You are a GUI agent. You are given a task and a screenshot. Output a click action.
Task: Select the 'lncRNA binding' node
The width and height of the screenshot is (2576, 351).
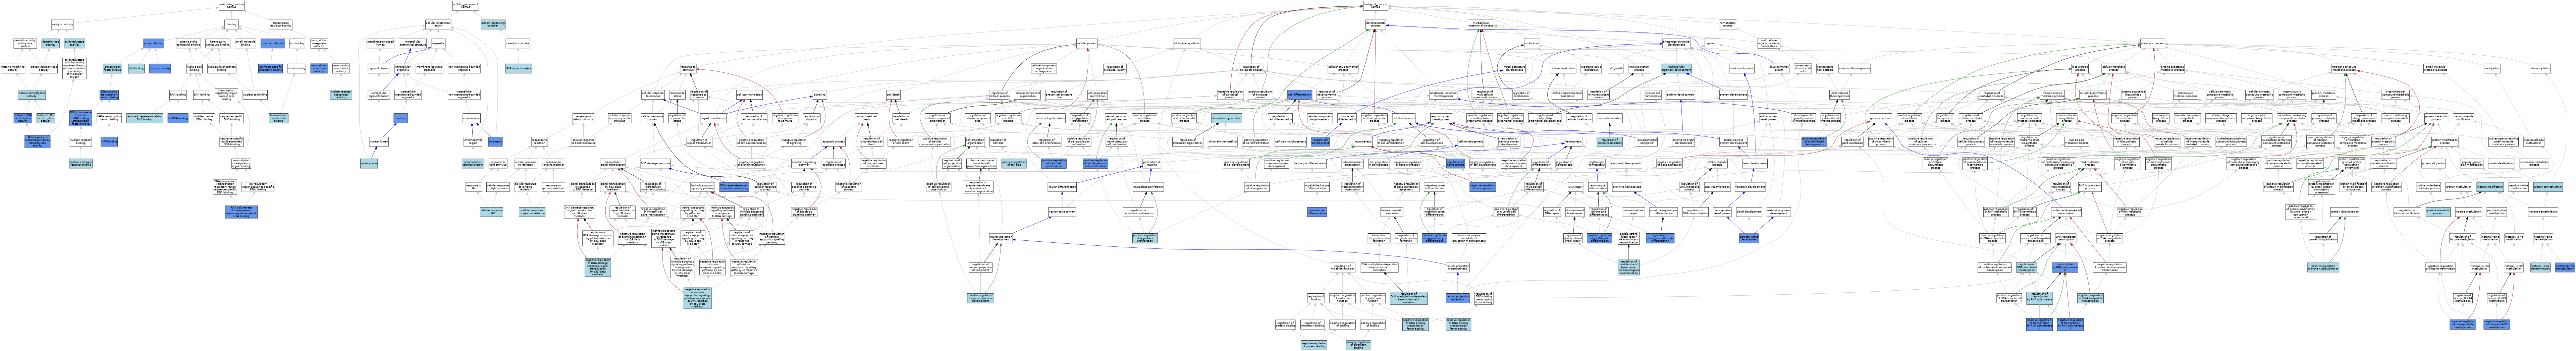coord(178,118)
